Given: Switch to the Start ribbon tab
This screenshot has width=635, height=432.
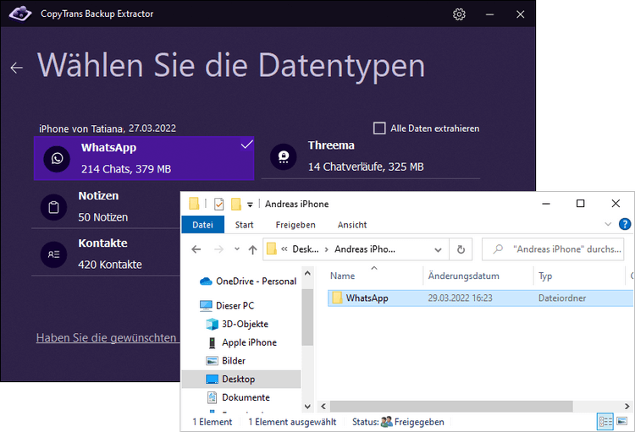Looking at the screenshot, I should (244, 225).
